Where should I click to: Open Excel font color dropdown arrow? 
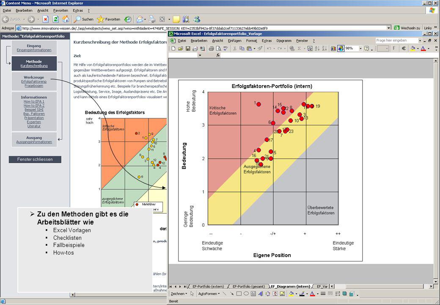429,49
